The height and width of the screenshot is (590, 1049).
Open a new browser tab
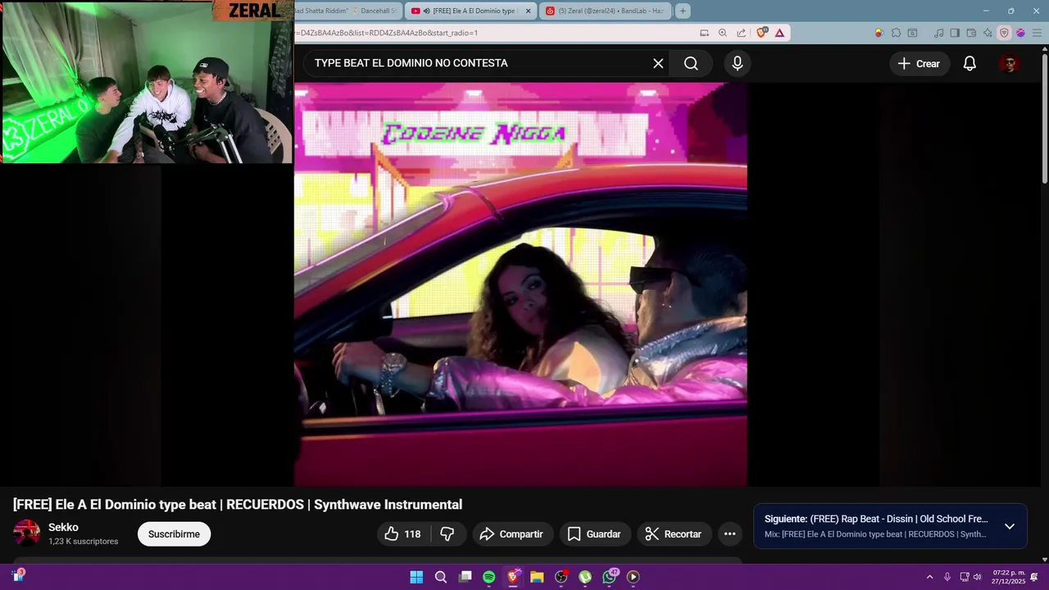[x=683, y=11]
